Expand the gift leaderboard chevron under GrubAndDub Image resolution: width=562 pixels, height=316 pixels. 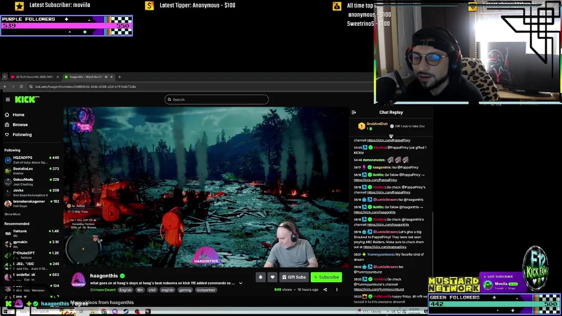pos(391,136)
